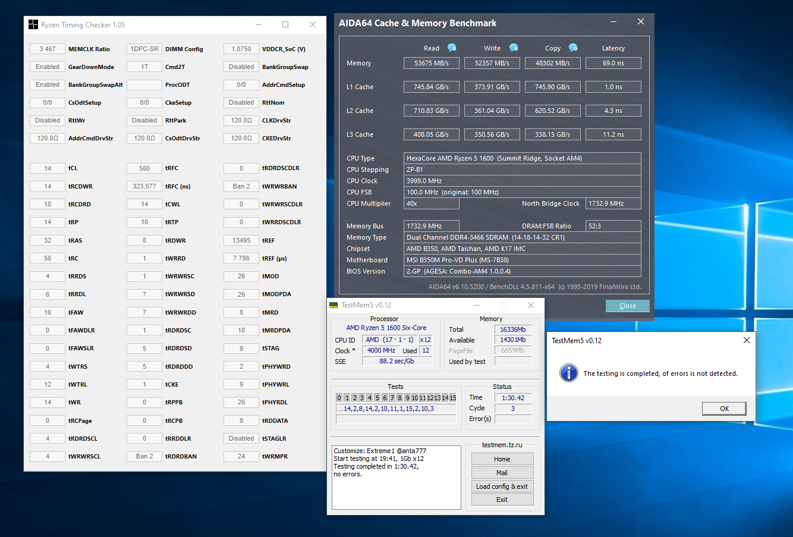Click the TestMem5 Clock value 4000 MHz
The width and height of the screenshot is (793, 537).
(x=382, y=350)
